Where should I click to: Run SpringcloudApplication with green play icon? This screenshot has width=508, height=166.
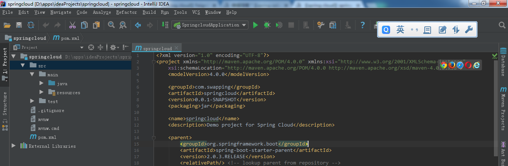tap(255, 25)
